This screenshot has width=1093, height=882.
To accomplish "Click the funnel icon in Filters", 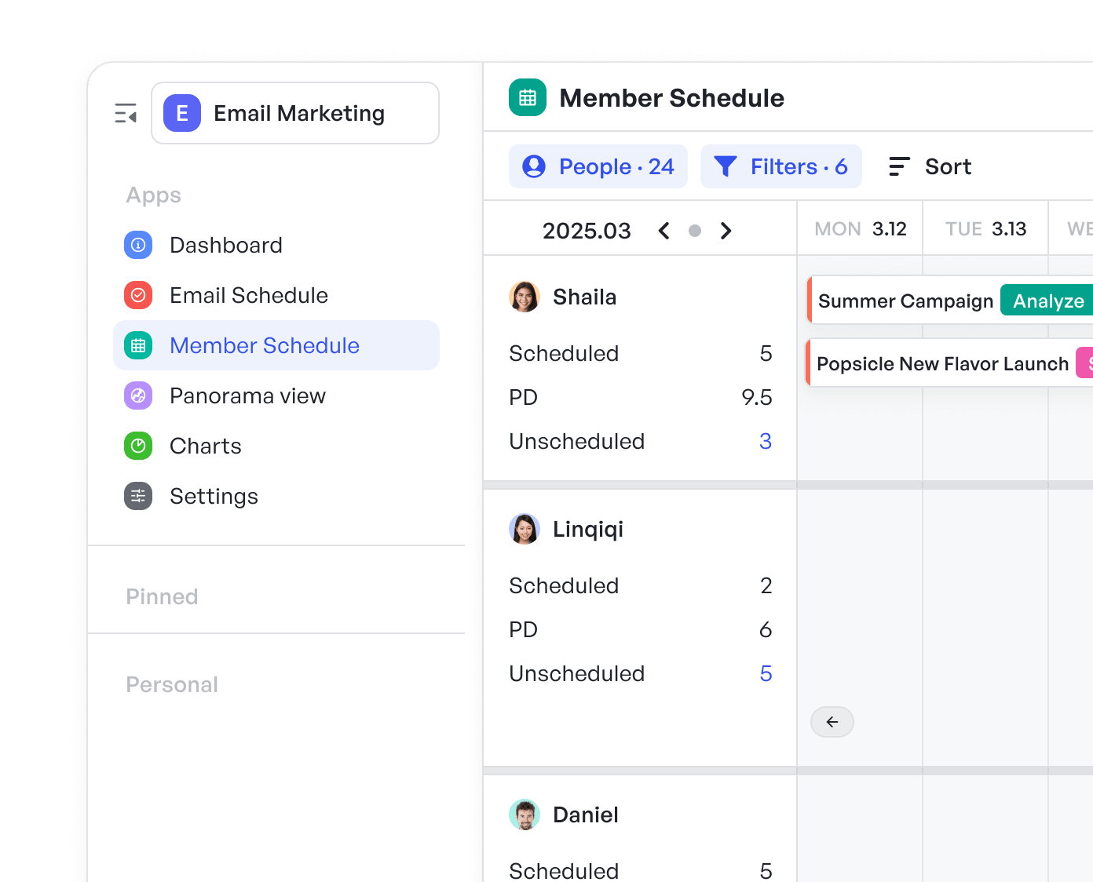I will (726, 166).
